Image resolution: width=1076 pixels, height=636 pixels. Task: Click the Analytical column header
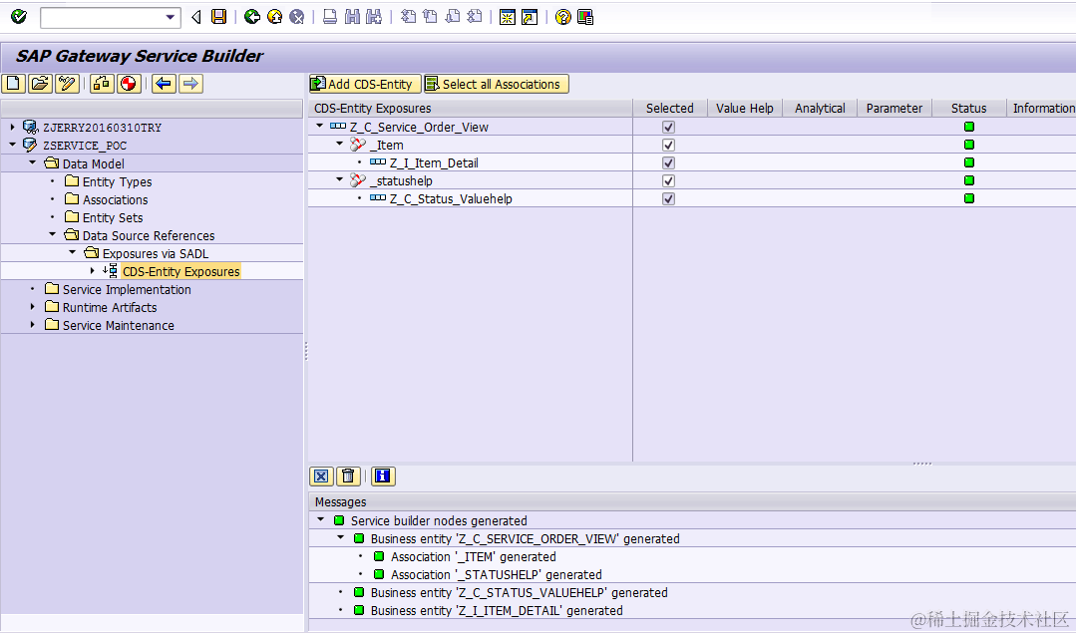click(820, 108)
